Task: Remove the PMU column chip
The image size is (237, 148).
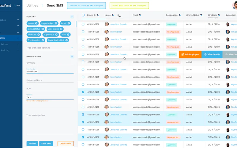Action: pos(68,35)
